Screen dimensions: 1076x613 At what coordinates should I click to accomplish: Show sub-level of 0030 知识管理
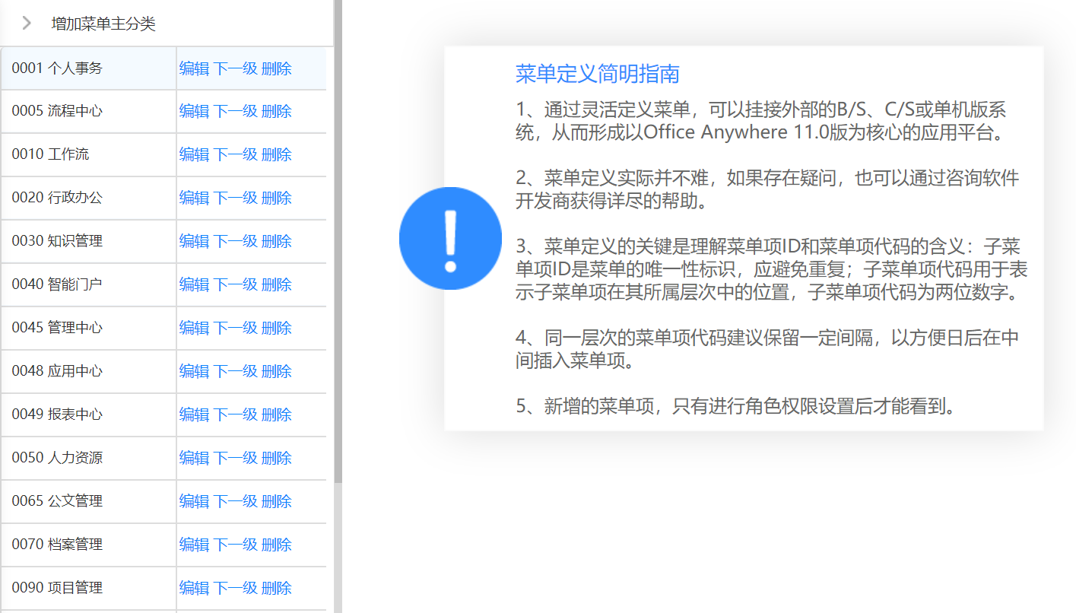point(235,241)
